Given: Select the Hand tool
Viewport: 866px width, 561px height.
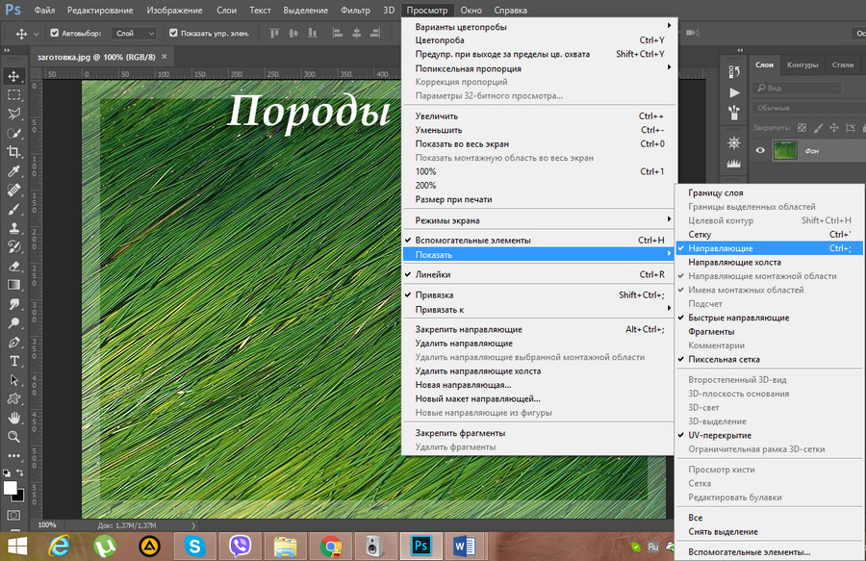Looking at the screenshot, I should coord(14,418).
